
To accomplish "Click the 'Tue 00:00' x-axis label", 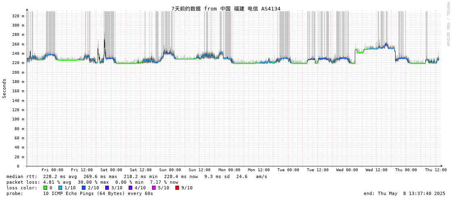I will [288, 170].
